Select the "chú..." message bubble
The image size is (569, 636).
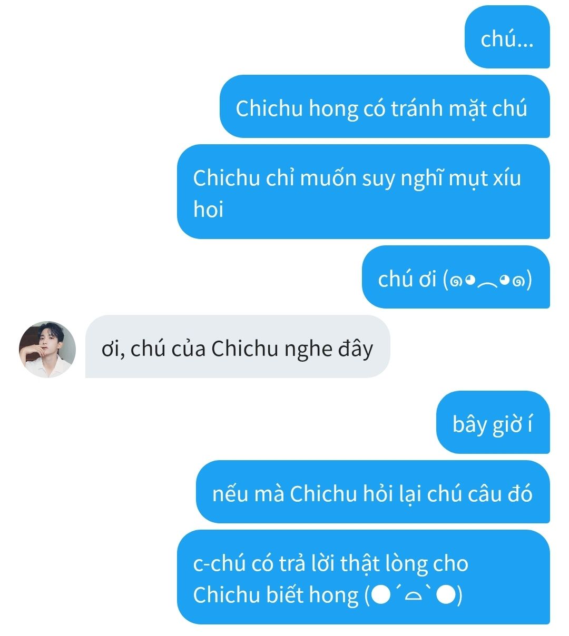[x=507, y=37]
